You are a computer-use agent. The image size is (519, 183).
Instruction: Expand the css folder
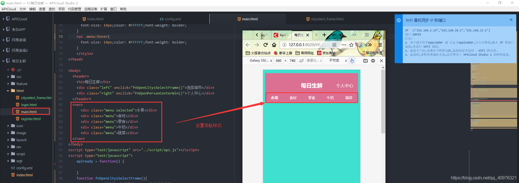point(8,77)
